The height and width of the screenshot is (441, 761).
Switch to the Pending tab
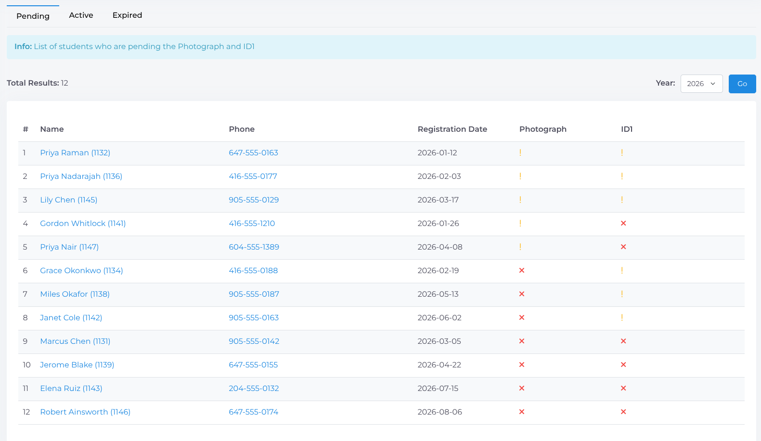tap(33, 16)
